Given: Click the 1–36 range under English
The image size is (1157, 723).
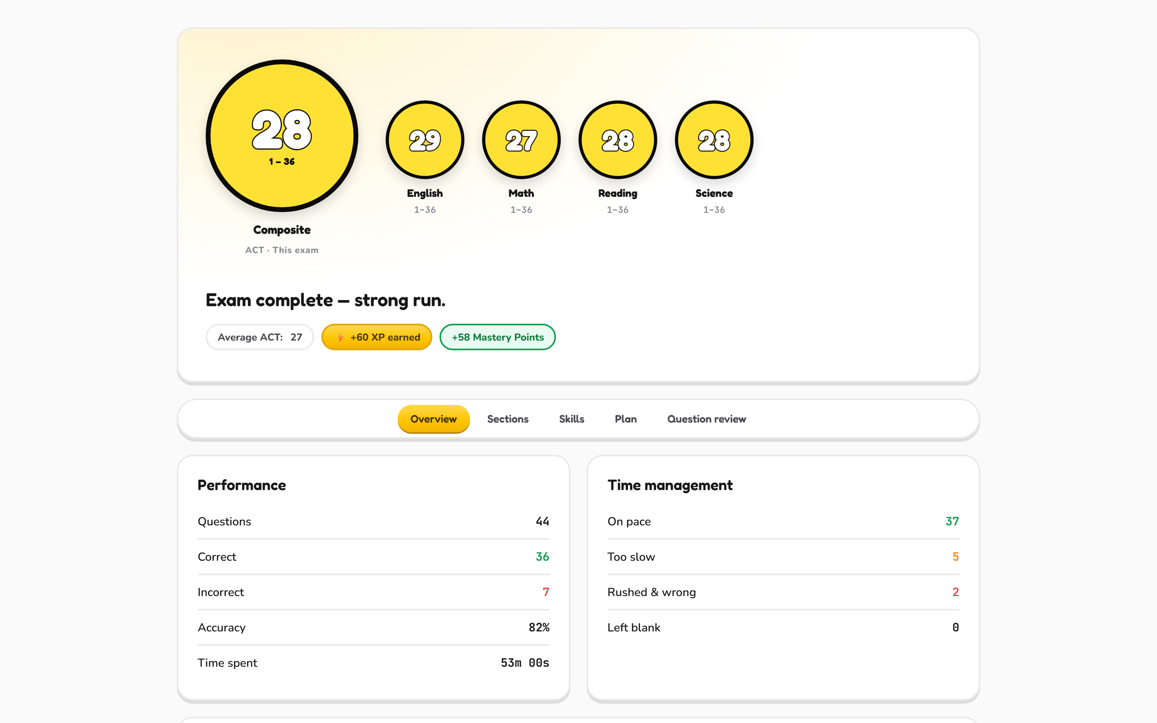Looking at the screenshot, I should [x=425, y=210].
